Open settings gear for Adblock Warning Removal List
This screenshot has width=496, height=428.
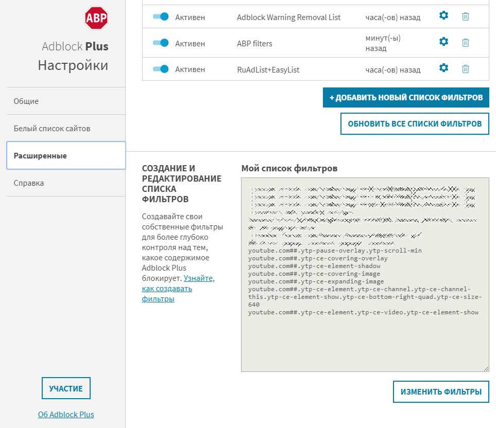pyautogui.click(x=444, y=15)
